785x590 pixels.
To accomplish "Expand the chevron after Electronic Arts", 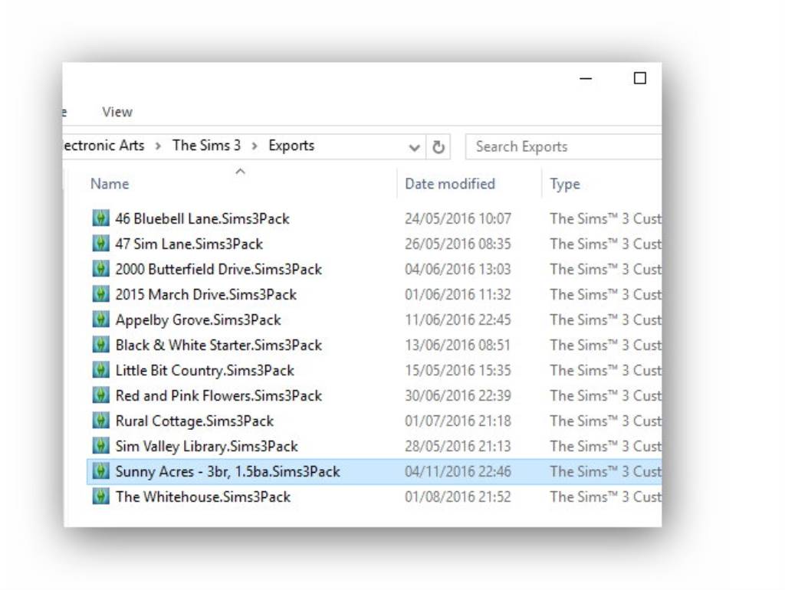I will [158, 146].
